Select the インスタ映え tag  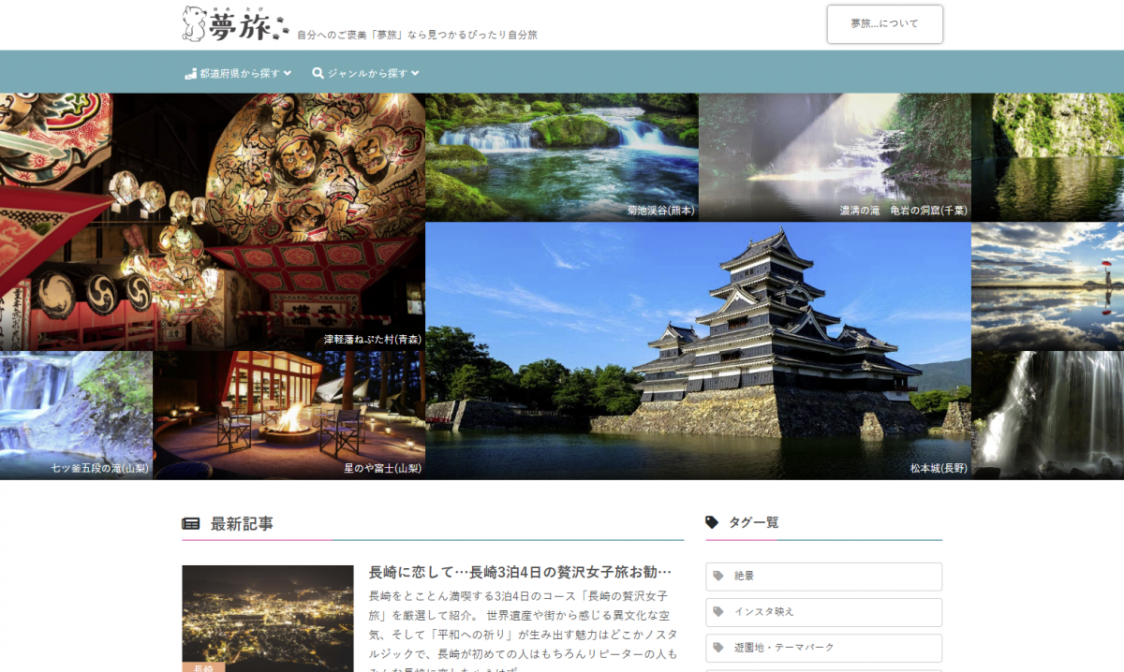point(823,612)
